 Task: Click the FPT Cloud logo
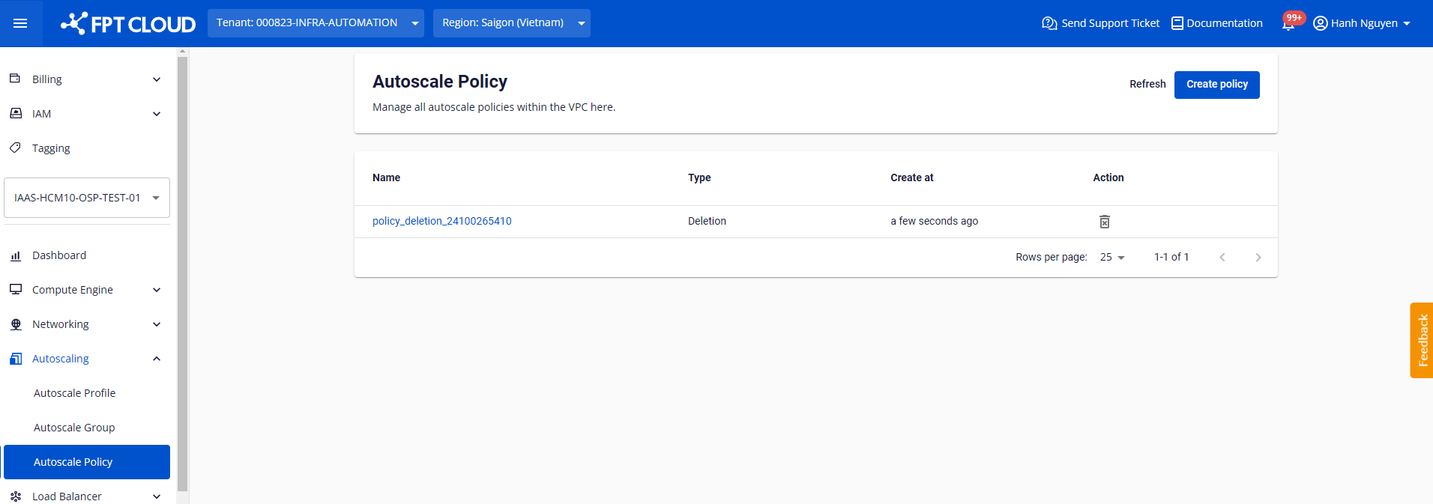[x=128, y=24]
